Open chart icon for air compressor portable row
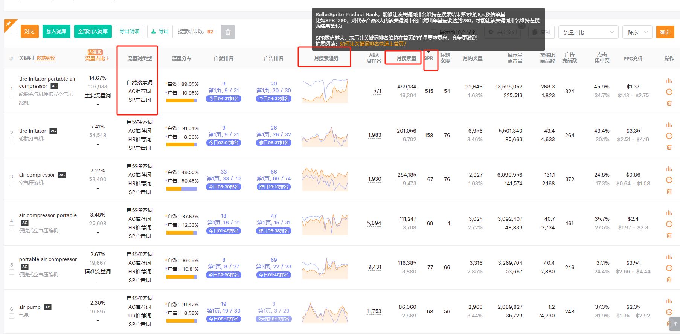 point(669,213)
